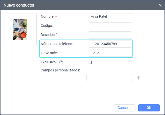Click the Nuevo conductor title bar text
165x115 pixels.
pyautogui.click(x=19, y=5)
